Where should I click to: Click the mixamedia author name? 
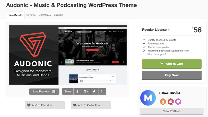click(170, 92)
